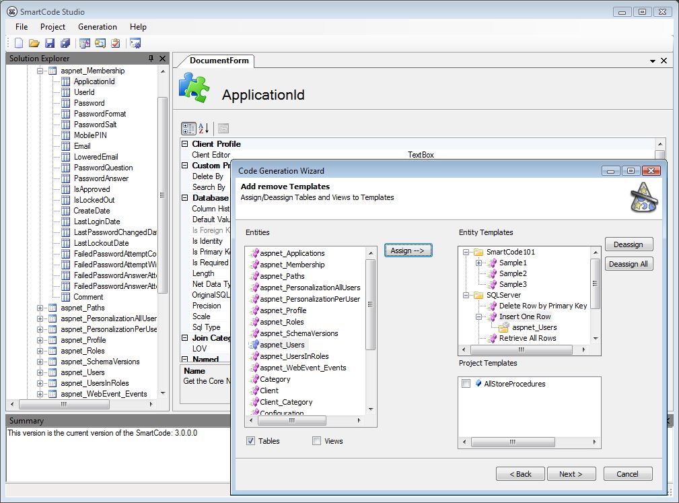Click the Assign --> button
This screenshot has width=679, height=503.
408,250
